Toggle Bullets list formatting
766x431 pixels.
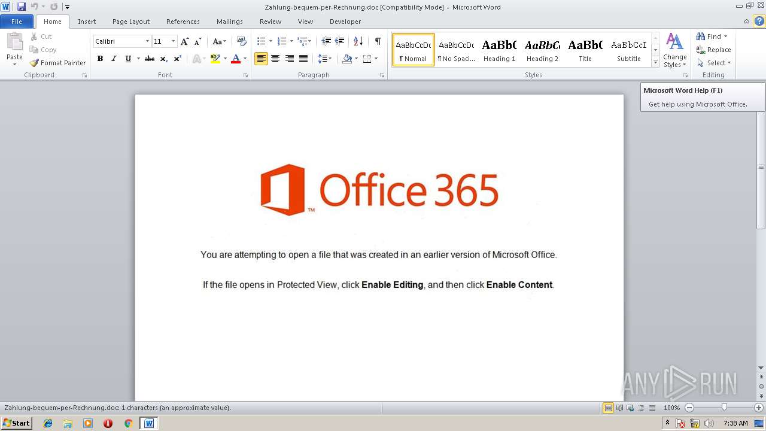[x=261, y=41]
